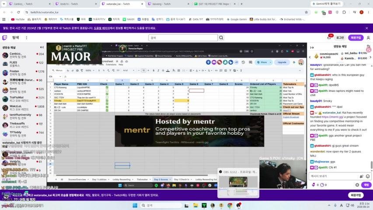Toggle the canbizz check box

pyautogui.click(x=107, y=91)
